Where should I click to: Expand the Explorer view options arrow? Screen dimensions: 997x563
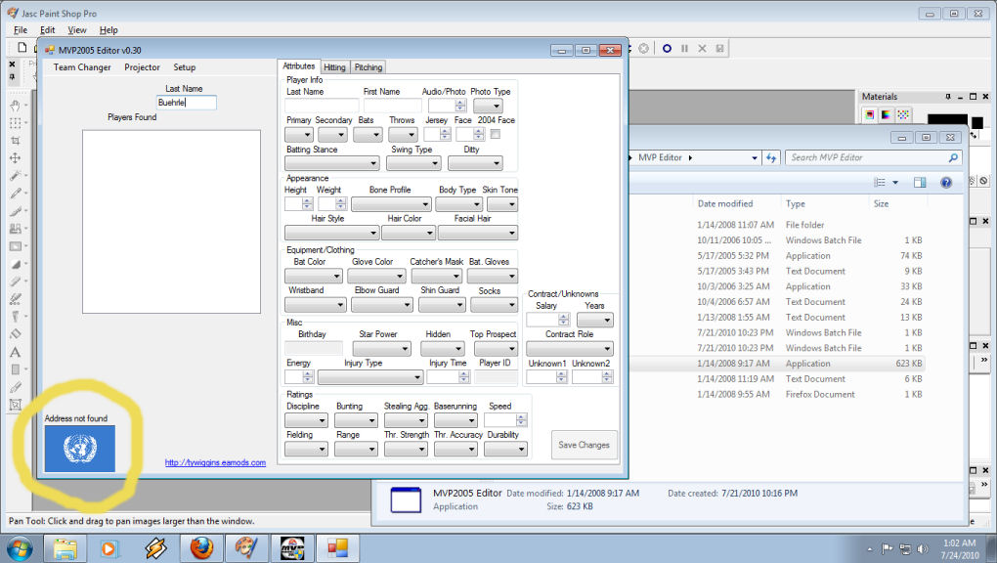pyautogui.click(x=895, y=183)
